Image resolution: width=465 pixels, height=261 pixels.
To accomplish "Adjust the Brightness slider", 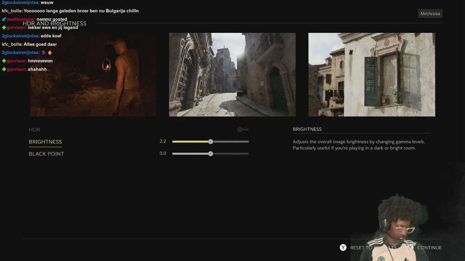I will coord(210,142).
